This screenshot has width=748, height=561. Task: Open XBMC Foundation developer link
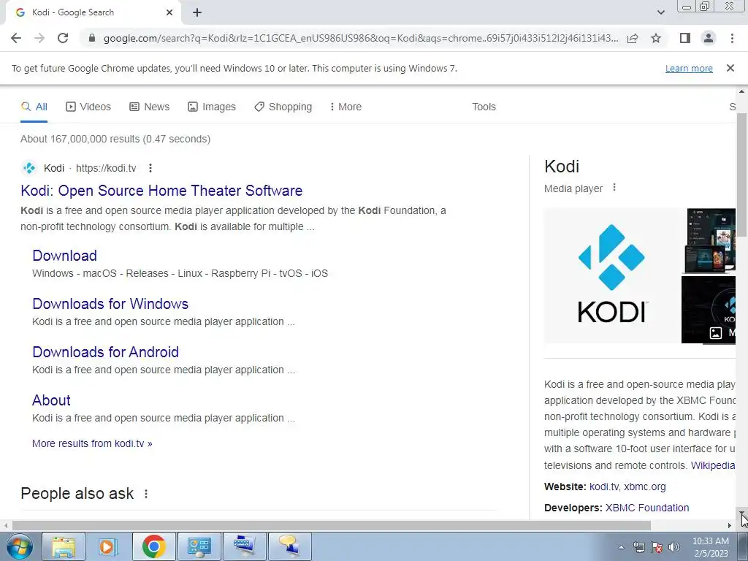[647, 508]
